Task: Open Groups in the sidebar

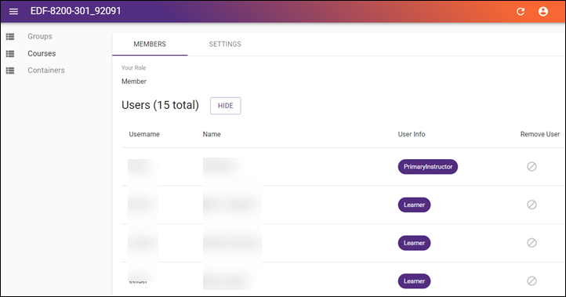Action: coord(40,37)
